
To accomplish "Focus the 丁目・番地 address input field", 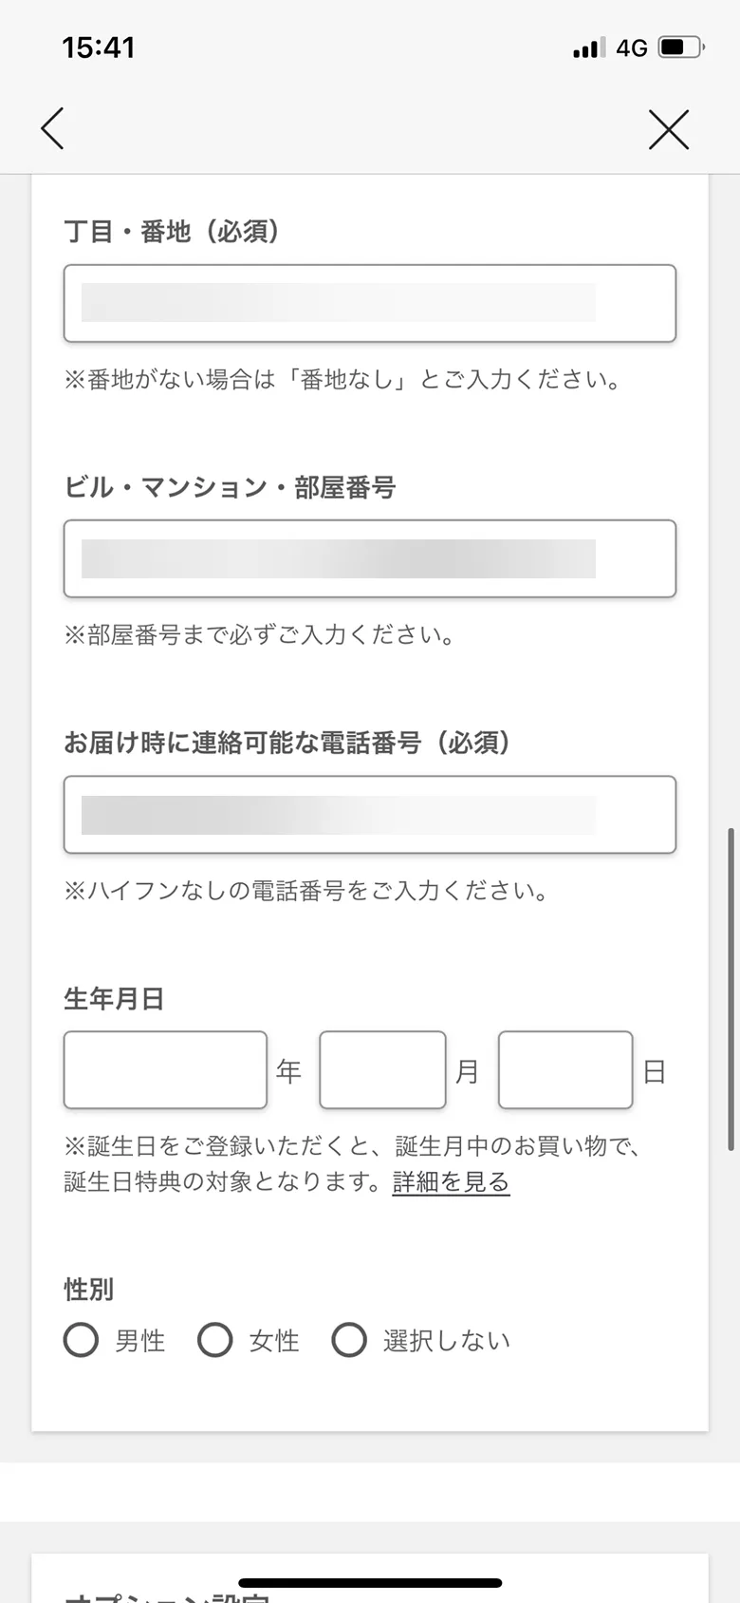I will [x=370, y=303].
